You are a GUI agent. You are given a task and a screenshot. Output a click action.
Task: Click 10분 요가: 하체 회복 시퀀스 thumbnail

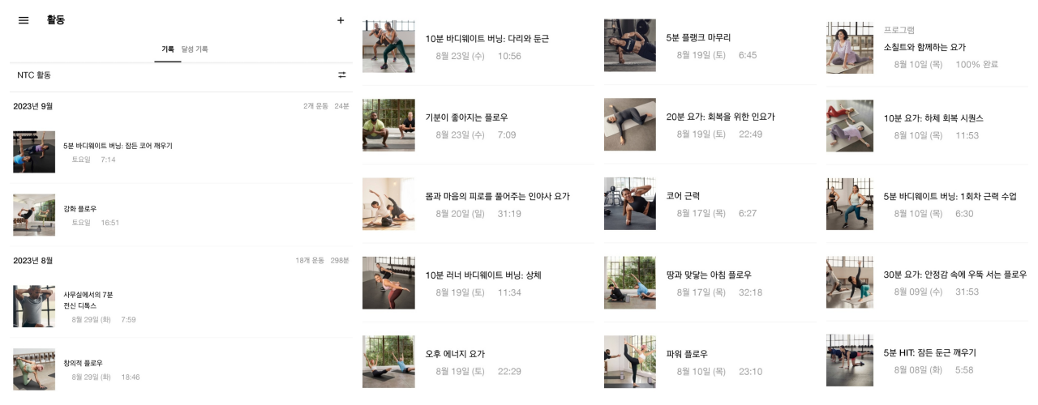tap(850, 126)
